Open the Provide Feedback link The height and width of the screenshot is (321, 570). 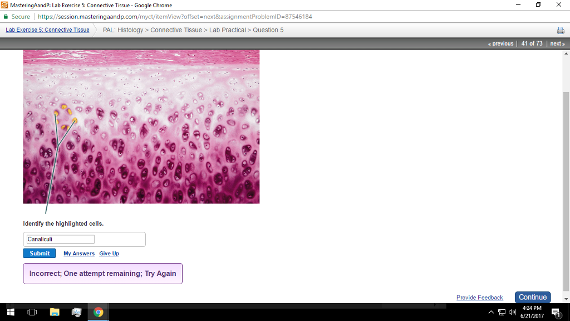[479, 298]
